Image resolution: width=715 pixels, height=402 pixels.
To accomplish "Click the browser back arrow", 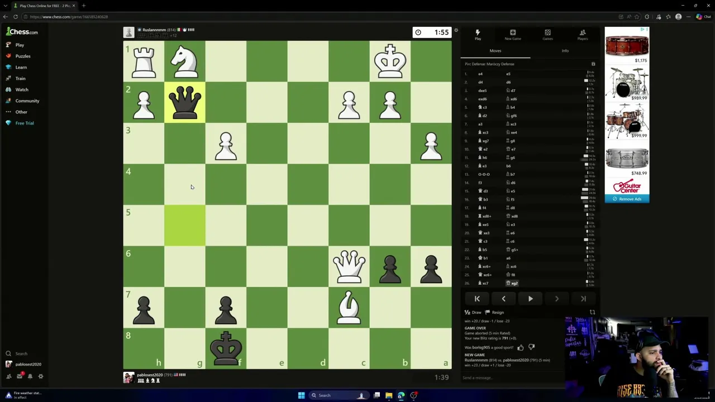I will [x=6, y=17].
